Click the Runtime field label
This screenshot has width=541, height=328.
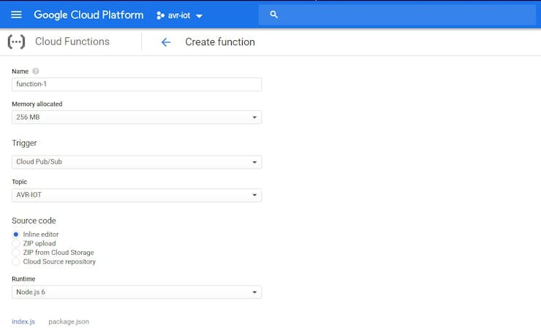click(x=23, y=278)
